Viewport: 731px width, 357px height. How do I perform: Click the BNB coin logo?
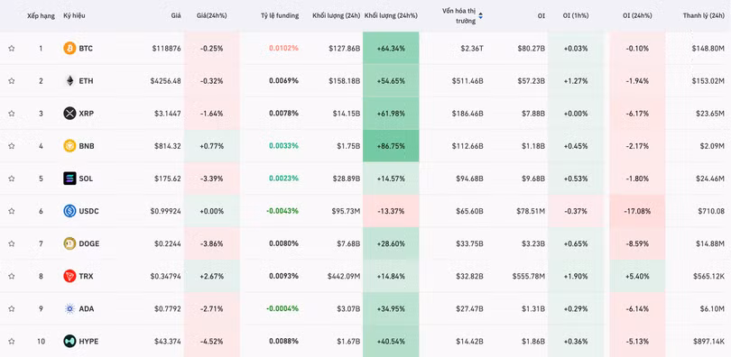tap(69, 146)
